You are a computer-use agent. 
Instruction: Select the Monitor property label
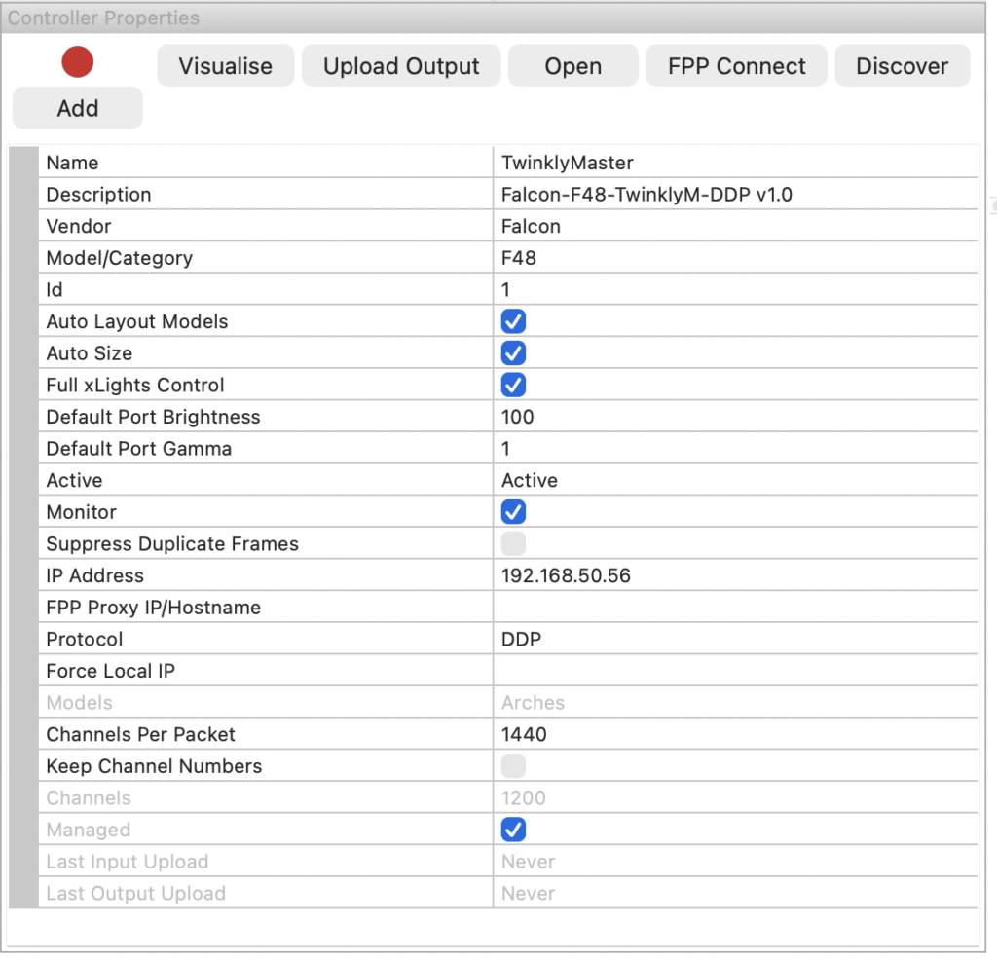click(x=82, y=512)
